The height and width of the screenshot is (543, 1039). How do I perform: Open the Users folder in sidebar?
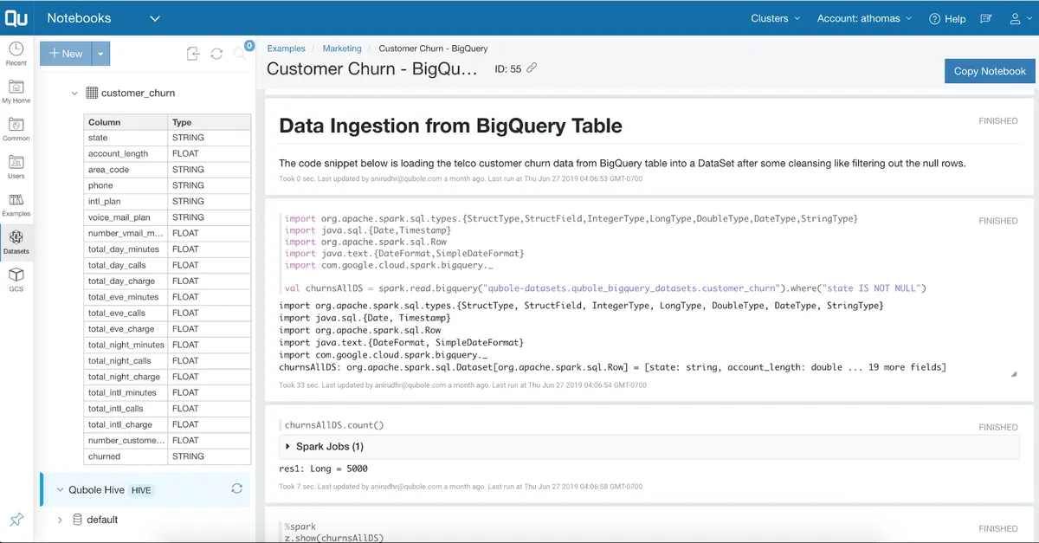[16, 166]
